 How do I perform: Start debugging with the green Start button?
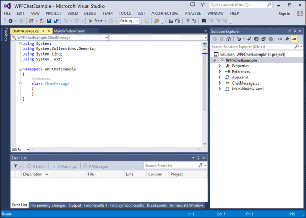(x=96, y=21)
